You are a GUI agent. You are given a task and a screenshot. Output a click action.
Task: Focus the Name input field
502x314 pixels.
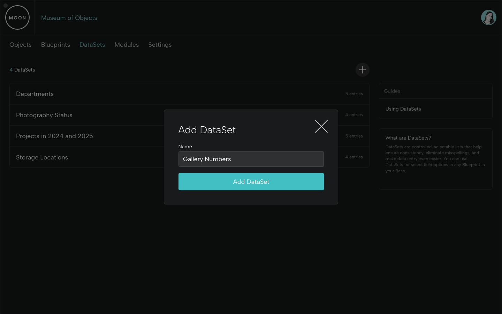(251, 159)
